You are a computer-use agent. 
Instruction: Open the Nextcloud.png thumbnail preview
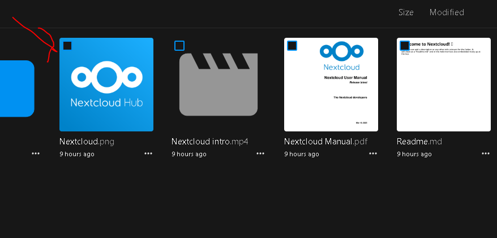pyautogui.click(x=106, y=85)
